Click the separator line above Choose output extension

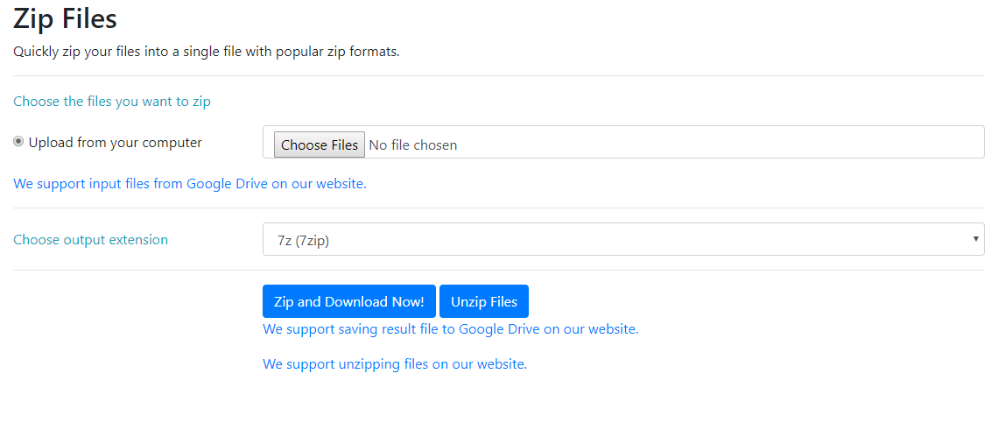(x=499, y=208)
